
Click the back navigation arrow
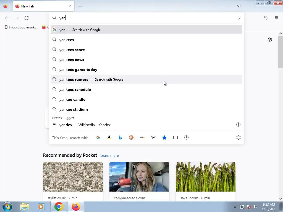7,18
